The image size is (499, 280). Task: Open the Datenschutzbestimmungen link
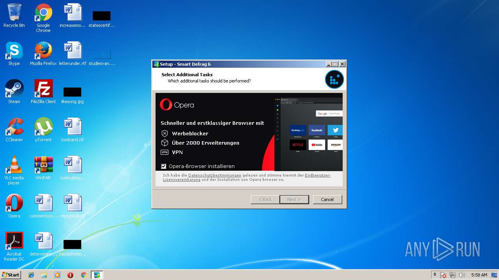click(x=215, y=175)
